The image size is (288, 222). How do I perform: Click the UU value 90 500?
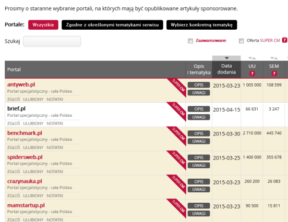click(252, 206)
